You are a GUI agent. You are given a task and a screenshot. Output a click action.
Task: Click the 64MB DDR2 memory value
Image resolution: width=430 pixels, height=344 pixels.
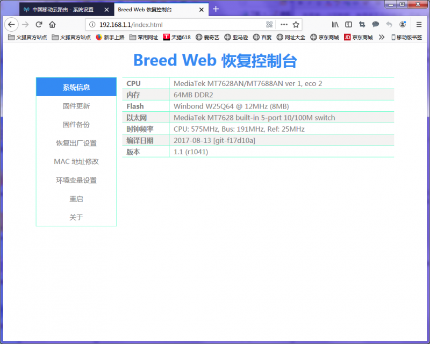(193, 95)
